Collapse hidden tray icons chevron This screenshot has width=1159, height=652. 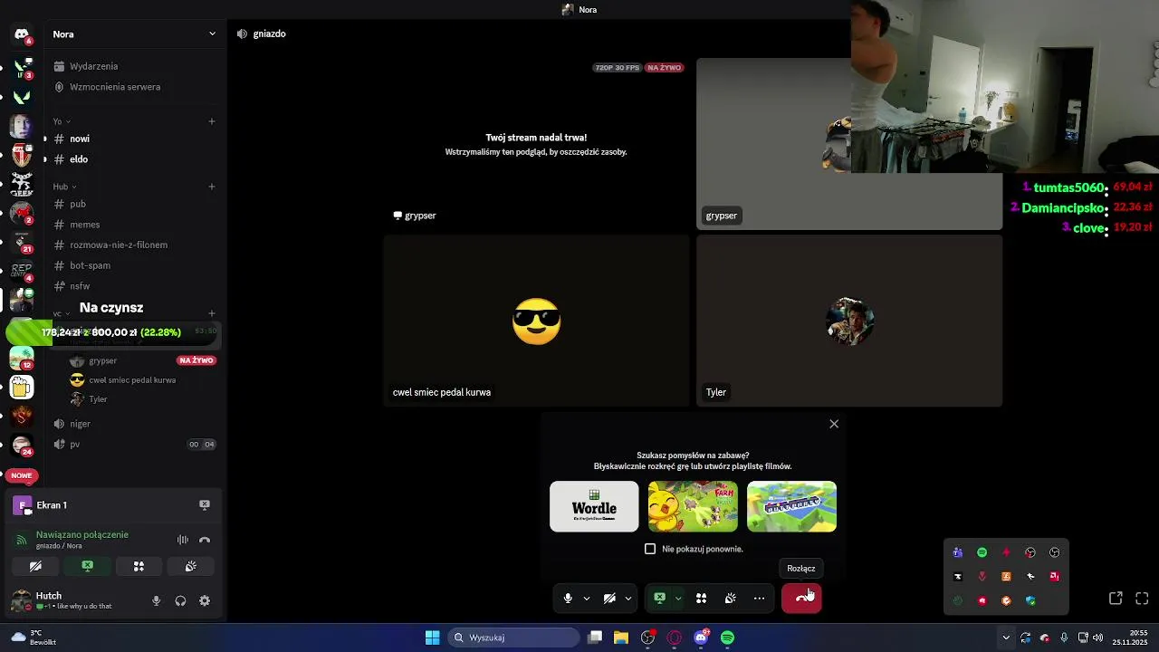(x=1006, y=638)
